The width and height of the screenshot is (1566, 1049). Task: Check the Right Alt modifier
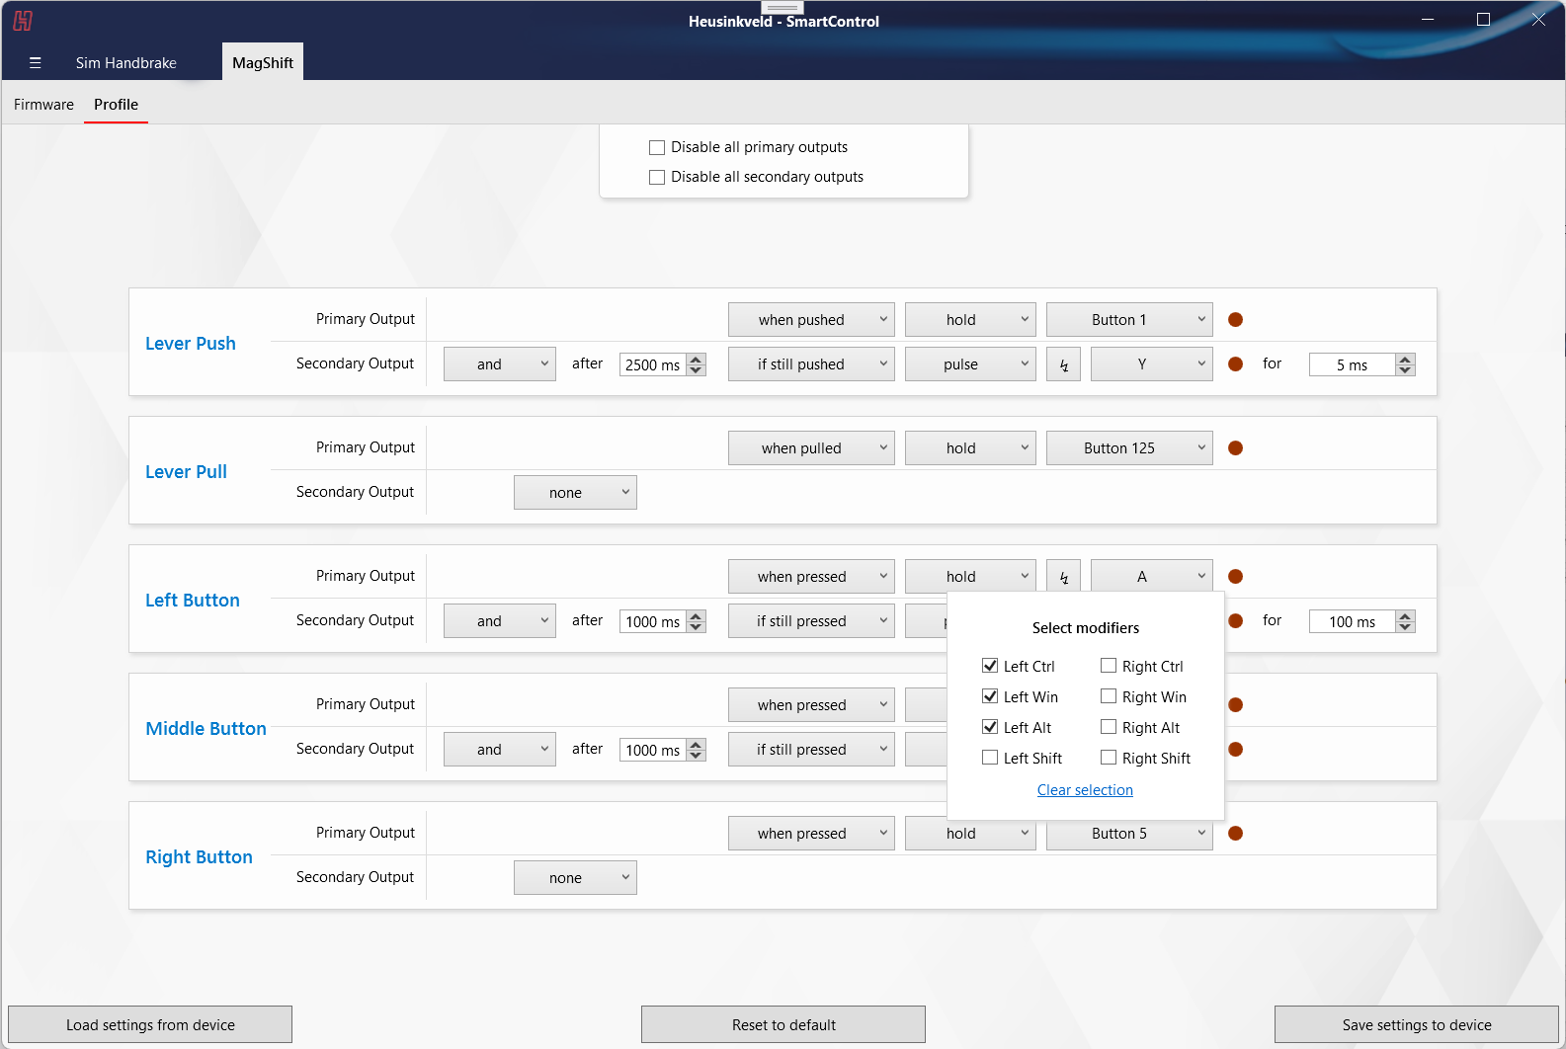point(1109,727)
